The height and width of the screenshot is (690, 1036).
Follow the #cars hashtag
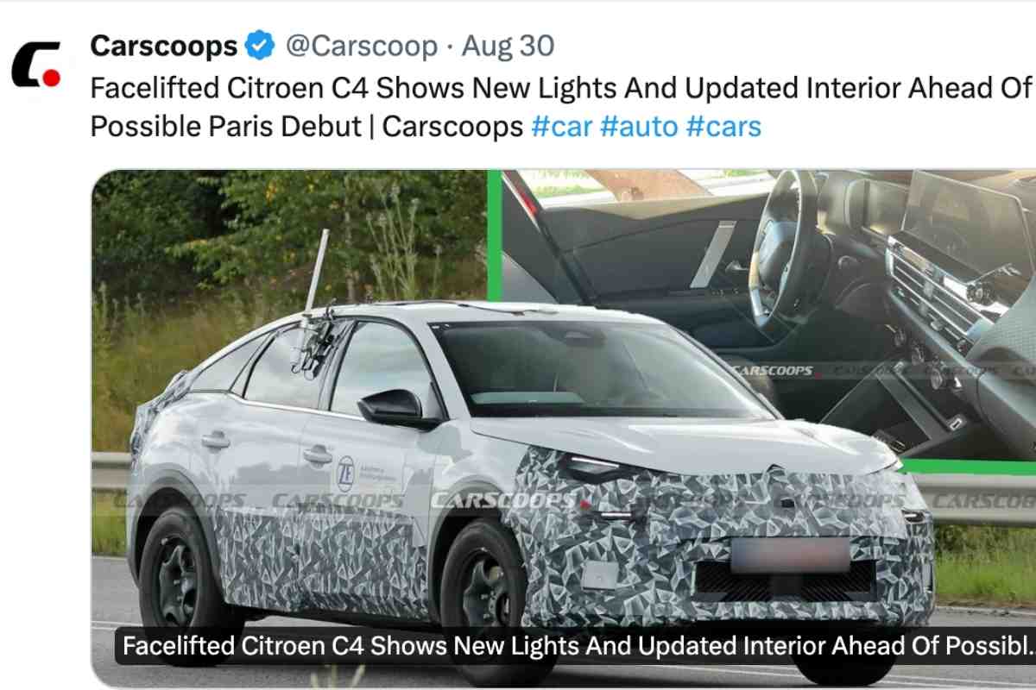723,127
